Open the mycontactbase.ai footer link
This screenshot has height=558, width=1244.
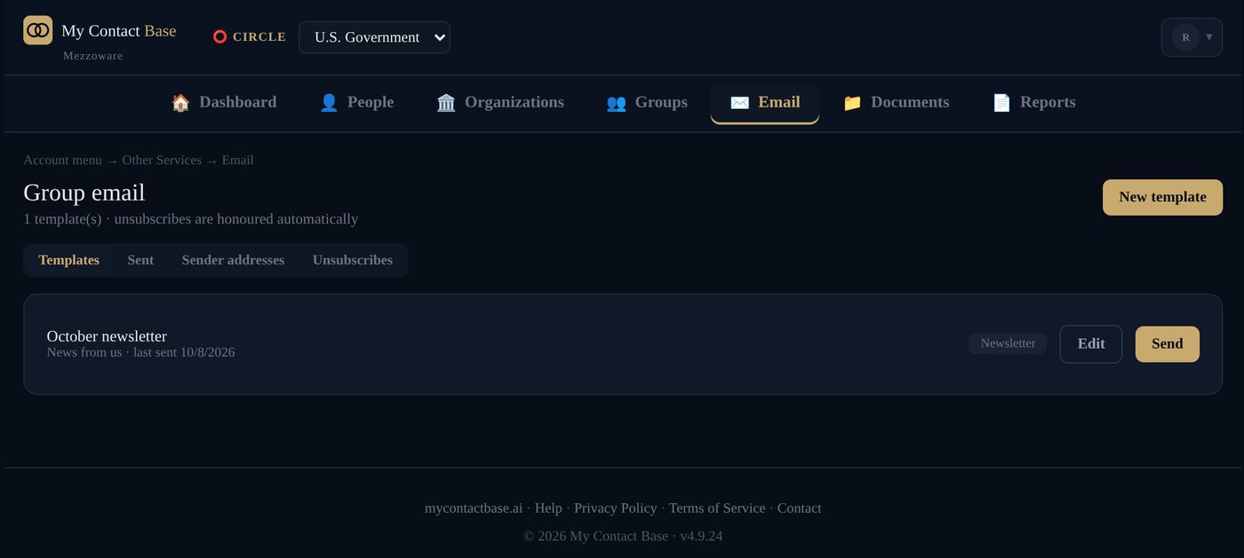[474, 508]
